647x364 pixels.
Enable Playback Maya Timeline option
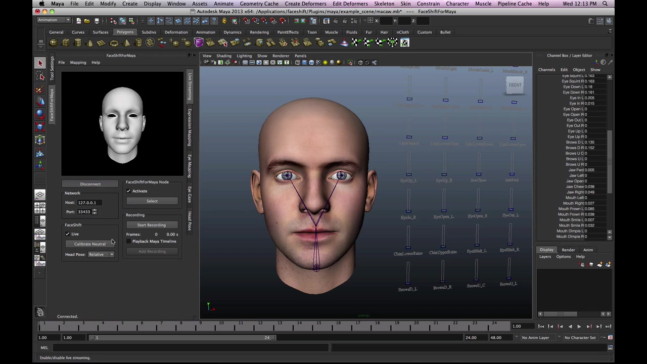pyautogui.click(x=129, y=241)
